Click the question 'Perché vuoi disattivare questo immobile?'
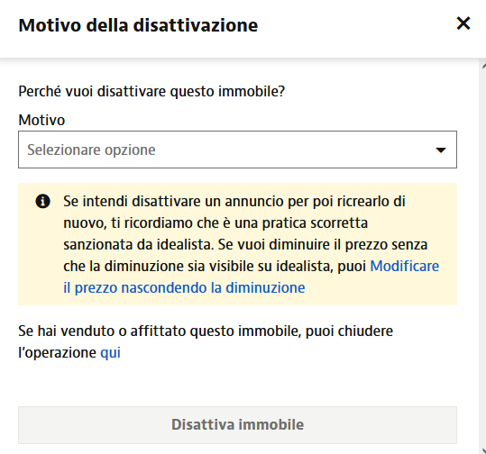The image size is (486, 454). (x=151, y=91)
